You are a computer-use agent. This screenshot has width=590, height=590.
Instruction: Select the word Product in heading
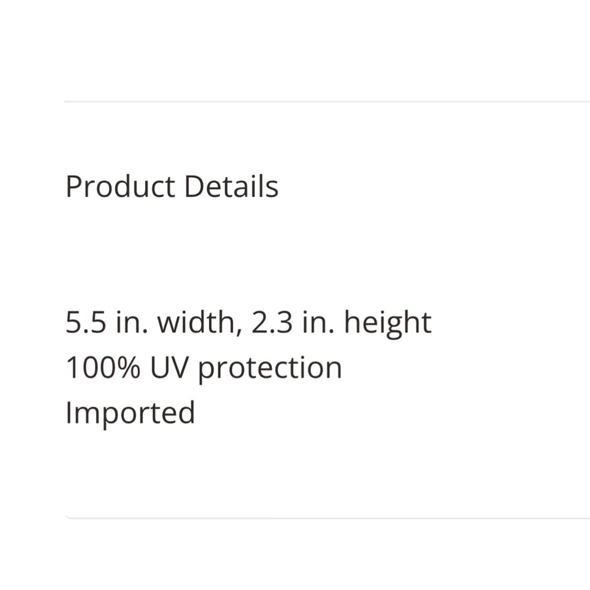(x=120, y=186)
